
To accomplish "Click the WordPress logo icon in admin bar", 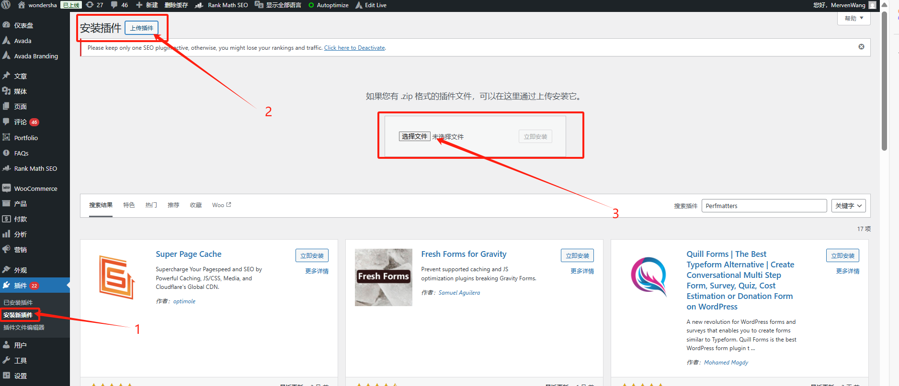I will tap(6, 5).
